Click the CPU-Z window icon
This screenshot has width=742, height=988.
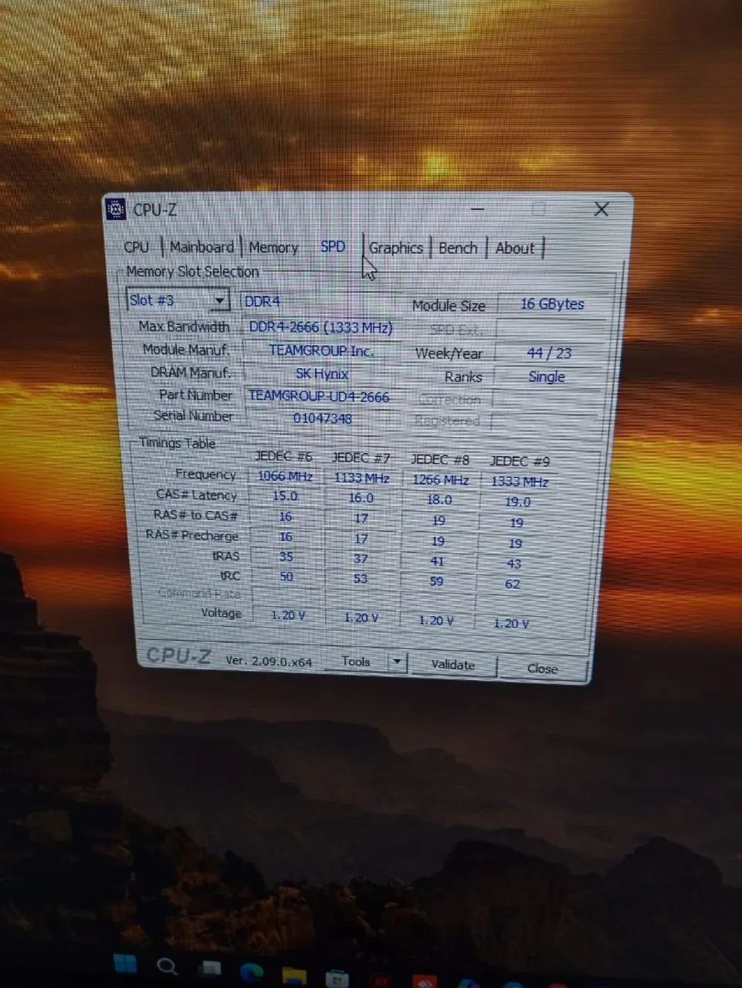pos(117,209)
